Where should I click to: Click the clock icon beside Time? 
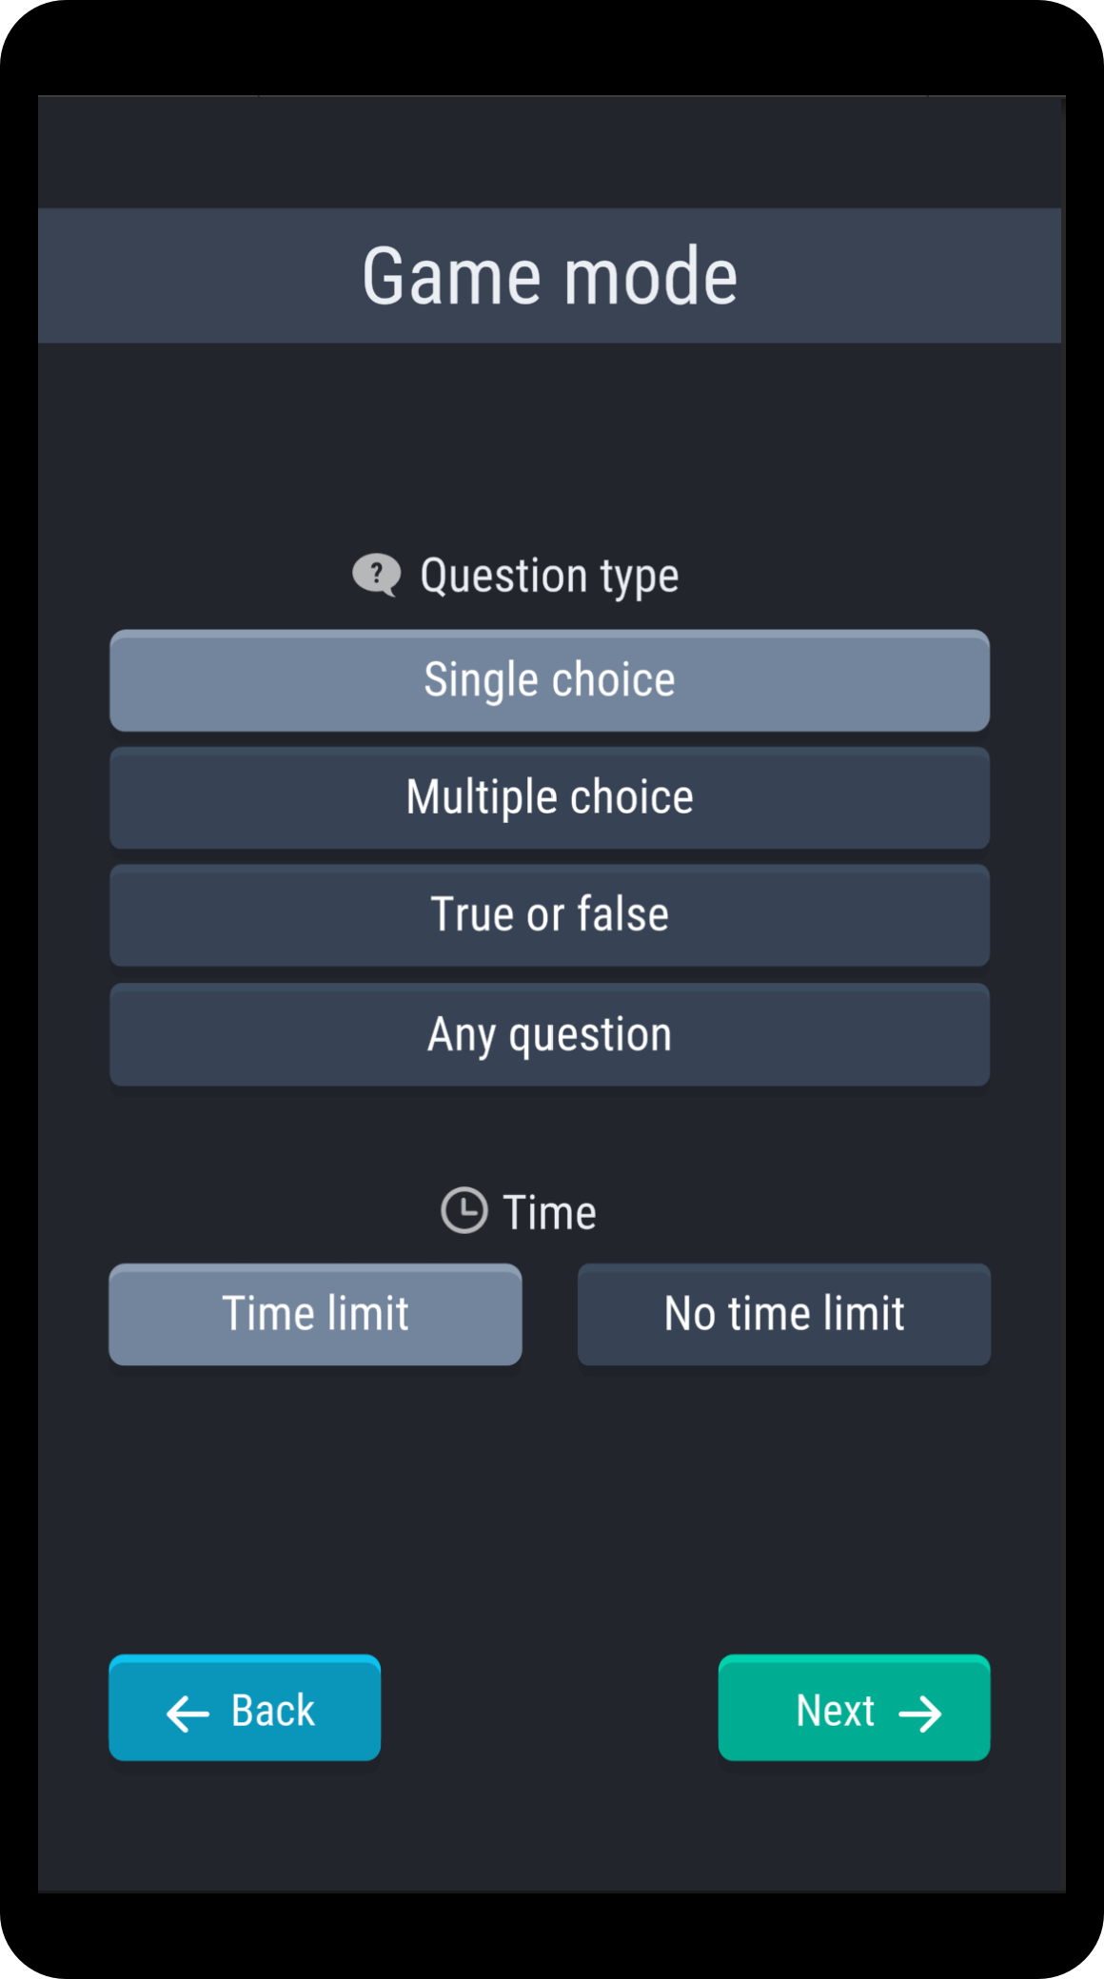point(464,1210)
